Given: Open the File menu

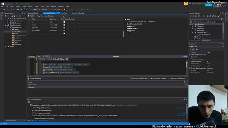Looking at the screenshot, I should (2, 6).
